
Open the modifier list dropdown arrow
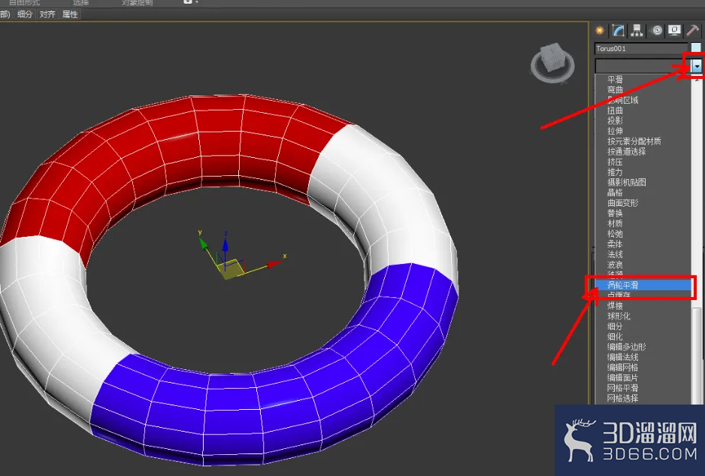pos(697,65)
